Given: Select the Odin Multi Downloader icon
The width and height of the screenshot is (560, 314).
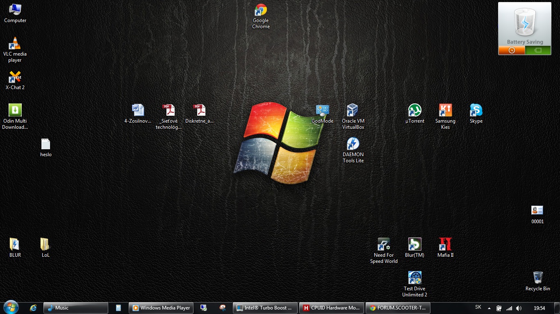Looking at the screenshot, I should point(15,110).
